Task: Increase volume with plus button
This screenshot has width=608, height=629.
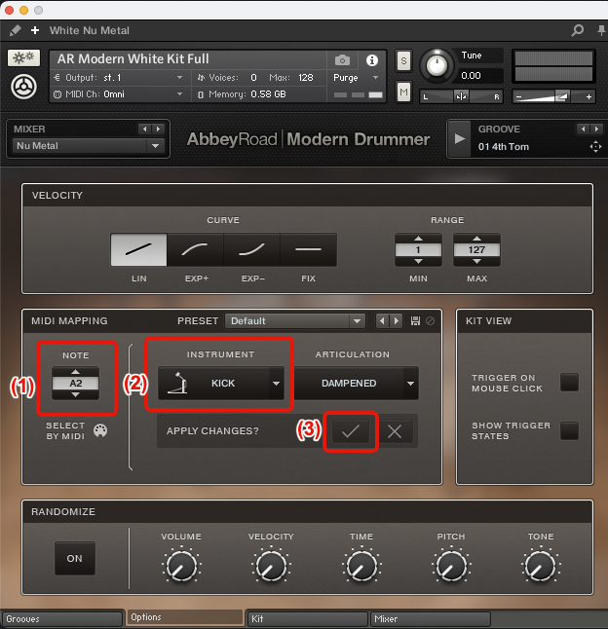Action: tap(589, 96)
